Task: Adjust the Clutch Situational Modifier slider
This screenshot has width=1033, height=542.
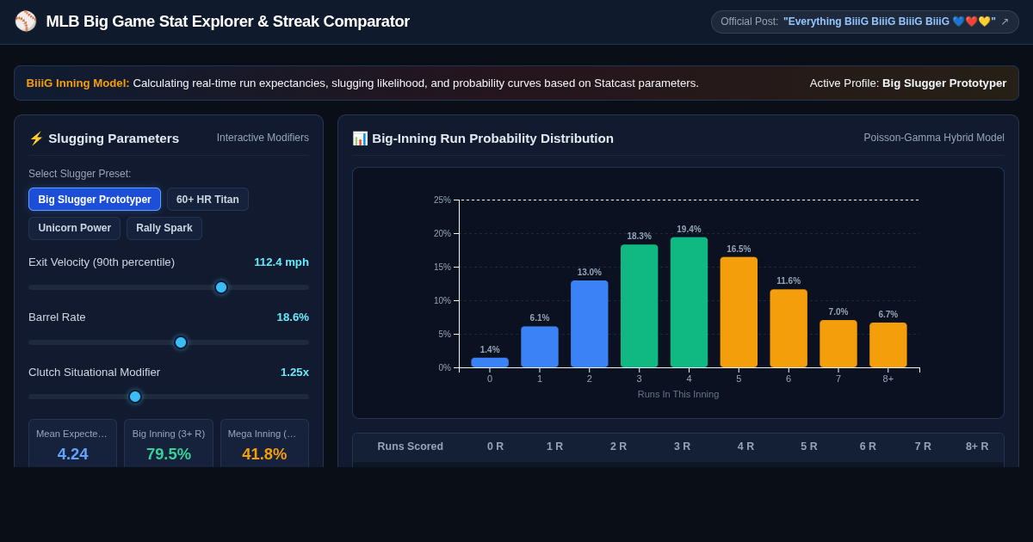Action: tap(169, 397)
